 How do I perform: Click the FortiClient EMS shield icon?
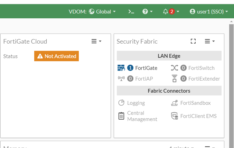pyautogui.click(x=174, y=116)
